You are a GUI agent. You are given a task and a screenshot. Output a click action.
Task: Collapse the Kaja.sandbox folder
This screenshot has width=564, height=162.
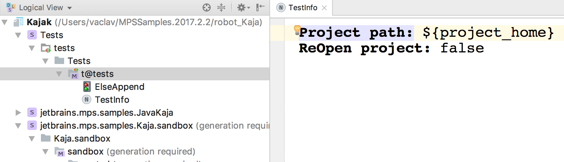[x=32, y=139]
